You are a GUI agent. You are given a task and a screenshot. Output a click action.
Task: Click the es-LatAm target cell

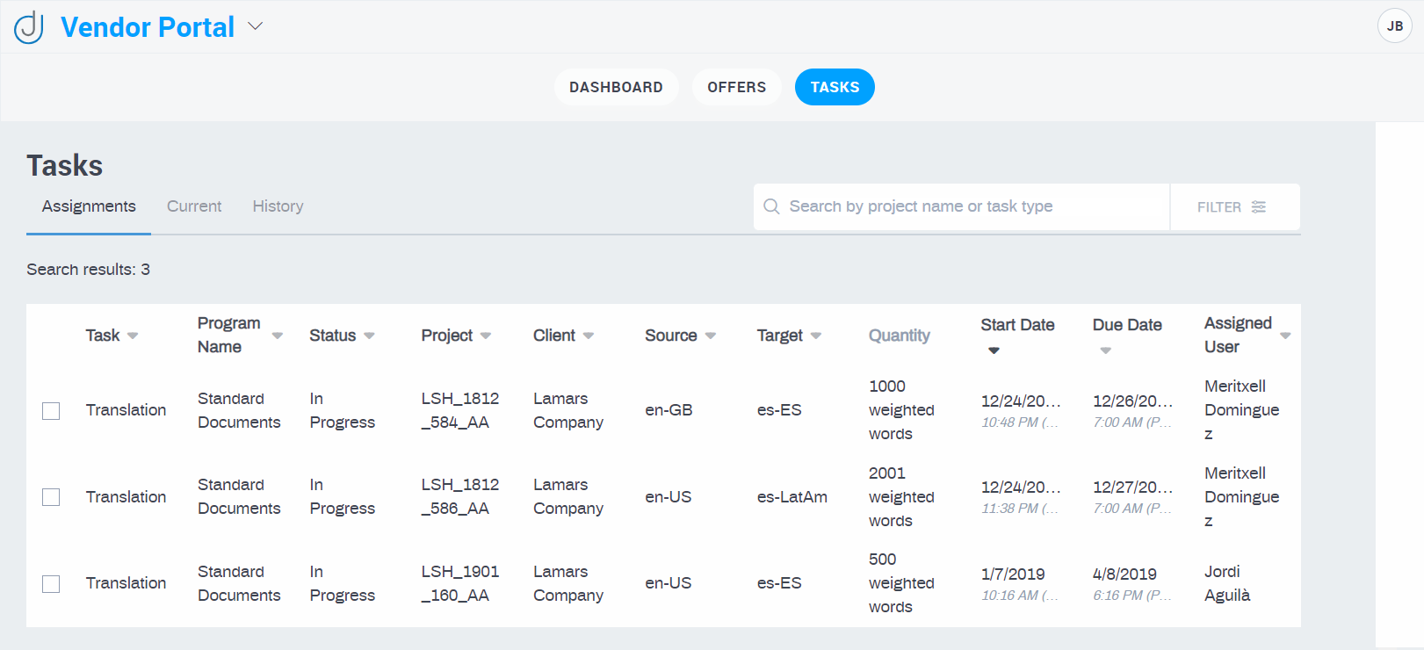coord(792,497)
